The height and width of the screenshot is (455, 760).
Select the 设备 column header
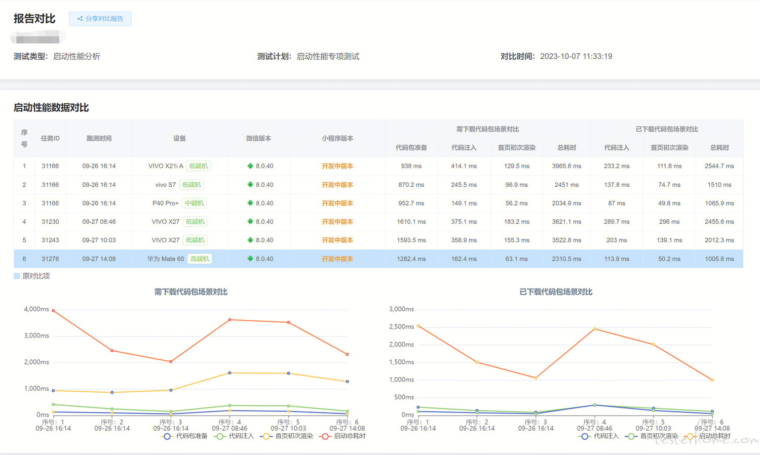point(179,138)
